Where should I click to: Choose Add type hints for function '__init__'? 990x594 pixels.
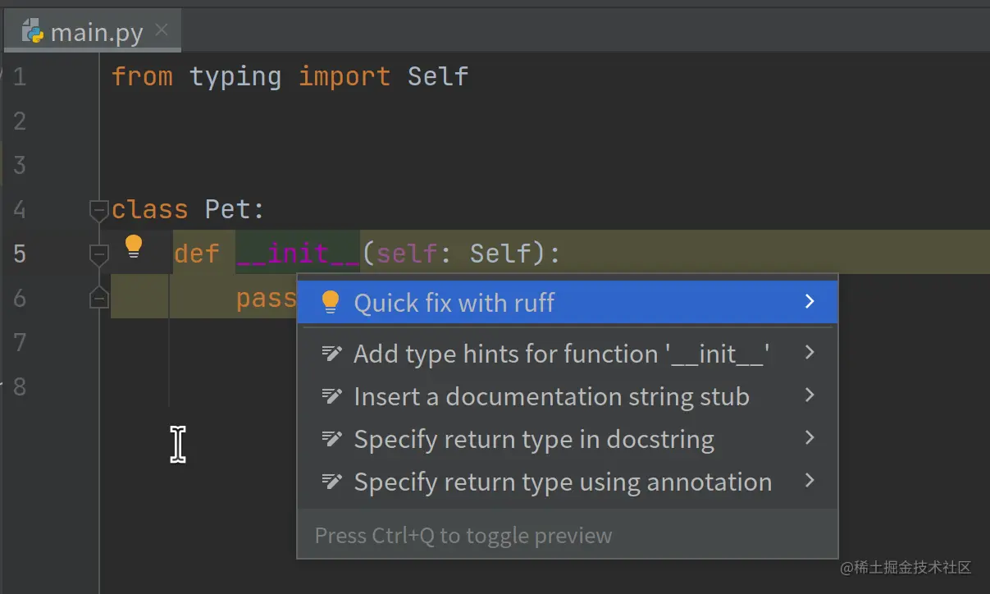[x=567, y=353]
